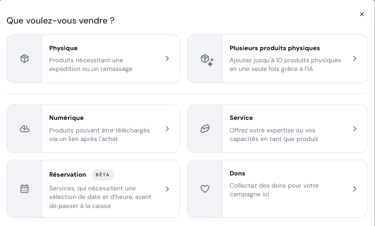Image resolution: width=375 pixels, height=226 pixels.
Task: Click the Service offering icon
Action: click(206, 128)
